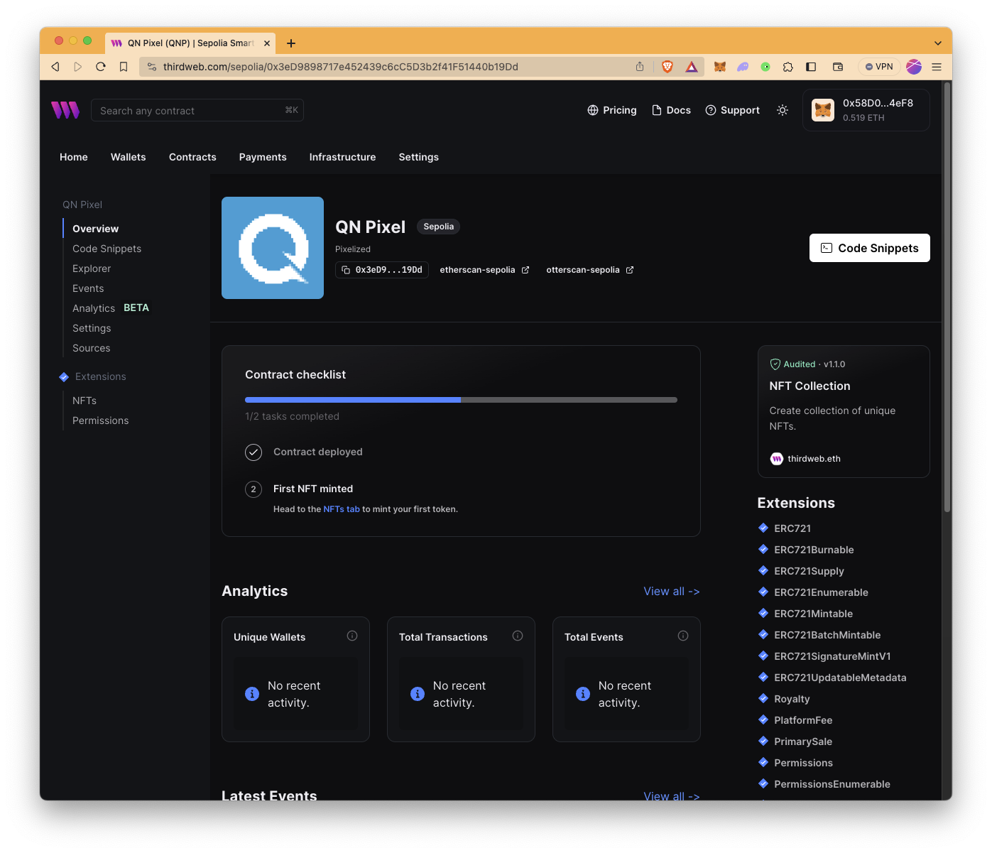Copy contract address 0x3eD9...19Dd
This screenshot has width=992, height=853.
[382, 270]
